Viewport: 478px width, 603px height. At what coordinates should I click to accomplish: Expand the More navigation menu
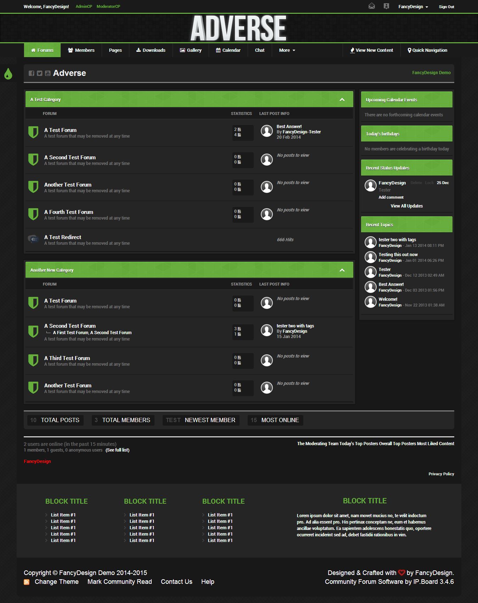(287, 50)
